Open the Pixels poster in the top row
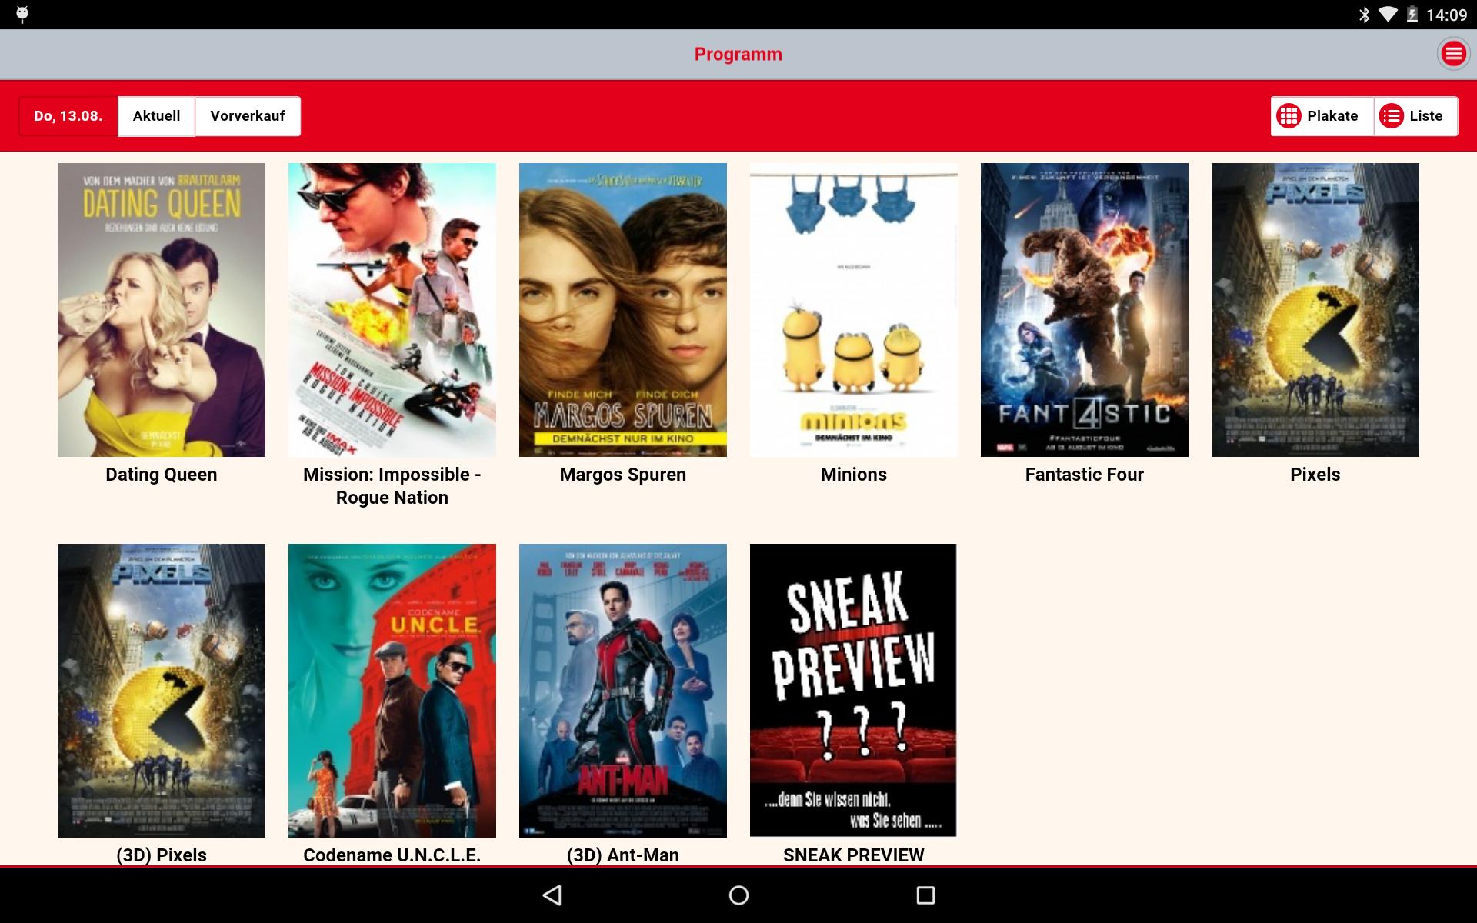This screenshot has width=1477, height=923. pyautogui.click(x=1315, y=310)
